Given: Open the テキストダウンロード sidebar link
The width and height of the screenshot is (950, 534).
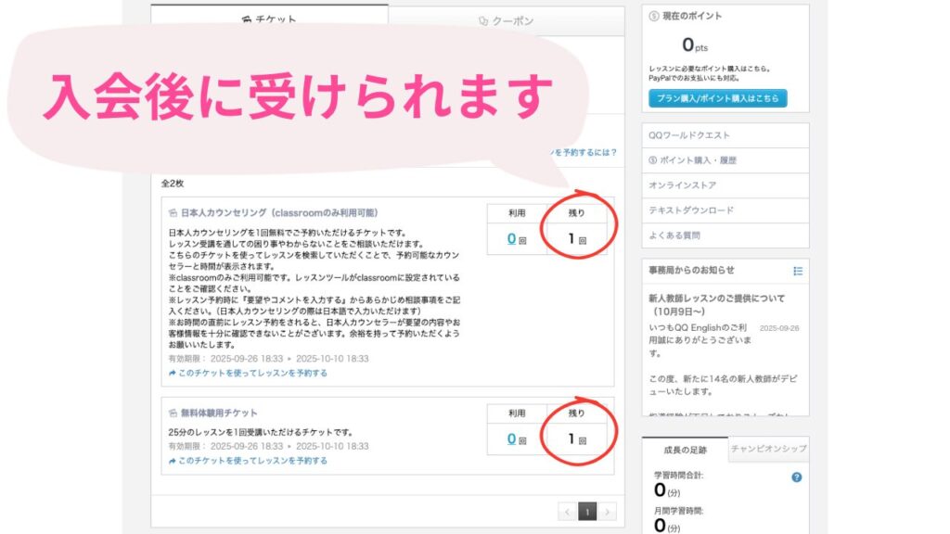Looking at the screenshot, I should (691, 210).
